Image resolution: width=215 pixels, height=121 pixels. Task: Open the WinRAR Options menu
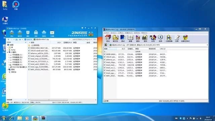point(137,33)
